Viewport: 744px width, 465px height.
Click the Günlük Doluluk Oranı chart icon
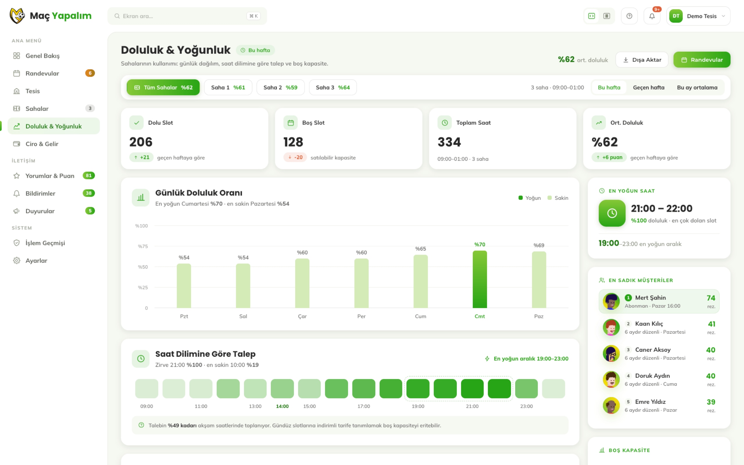click(x=141, y=197)
